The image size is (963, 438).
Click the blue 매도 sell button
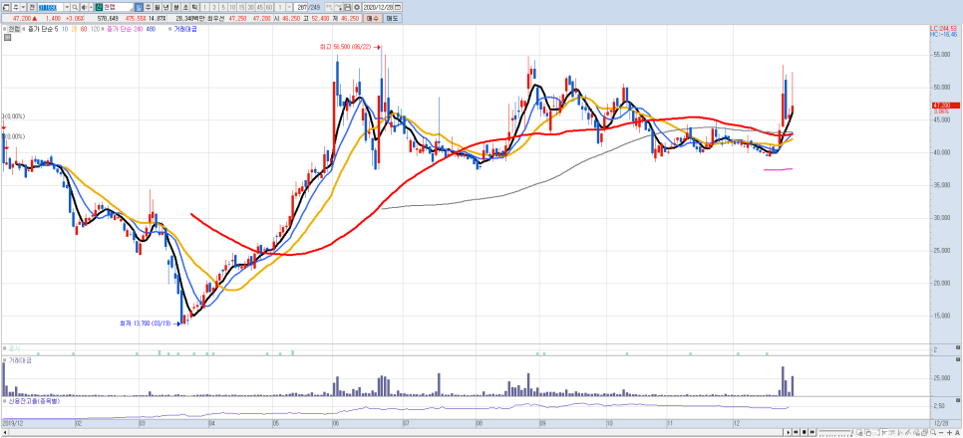click(x=393, y=18)
